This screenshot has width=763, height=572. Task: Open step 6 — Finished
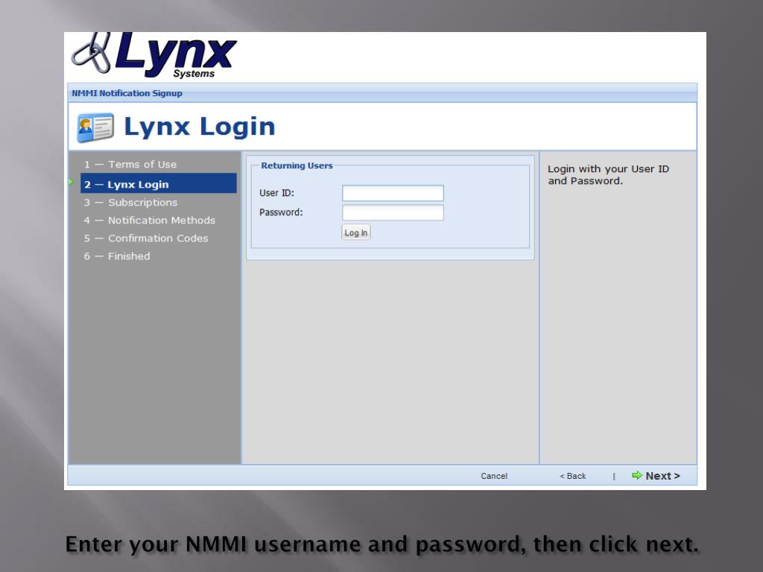[x=117, y=256]
